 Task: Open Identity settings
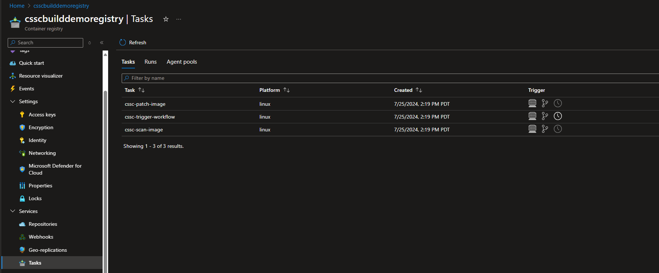click(x=37, y=140)
